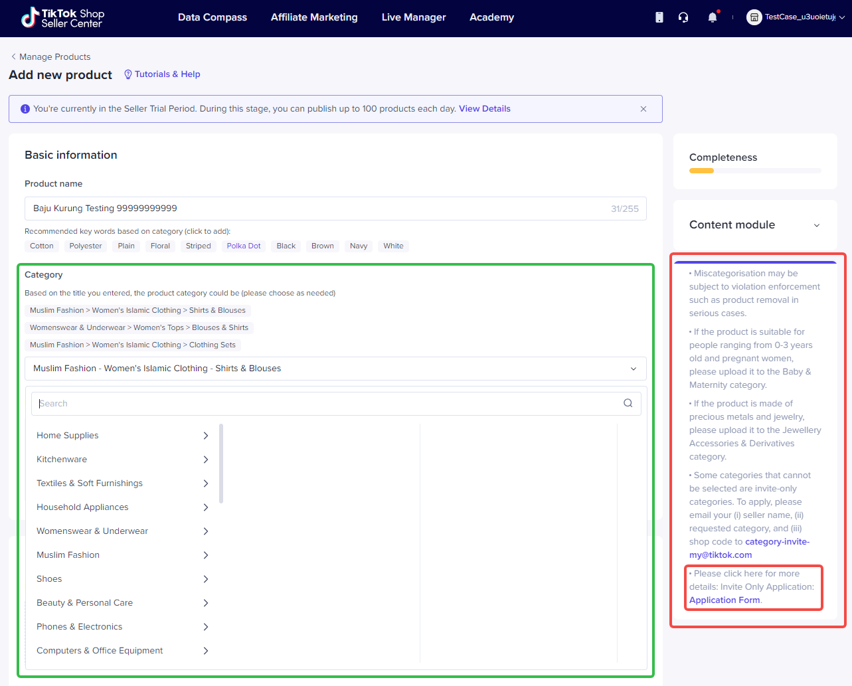Choose suggested Women's Tops Blouses & Shirts
The width and height of the screenshot is (852, 686).
point(139,327)
